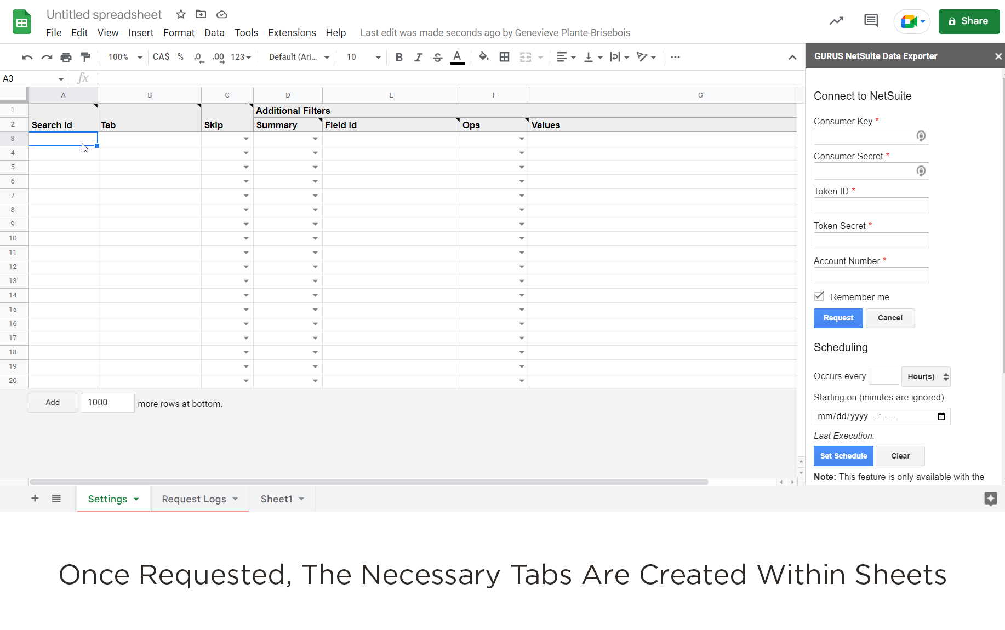Open the Borders tool
Viewport: 1005px width, 630px height.
504,57
